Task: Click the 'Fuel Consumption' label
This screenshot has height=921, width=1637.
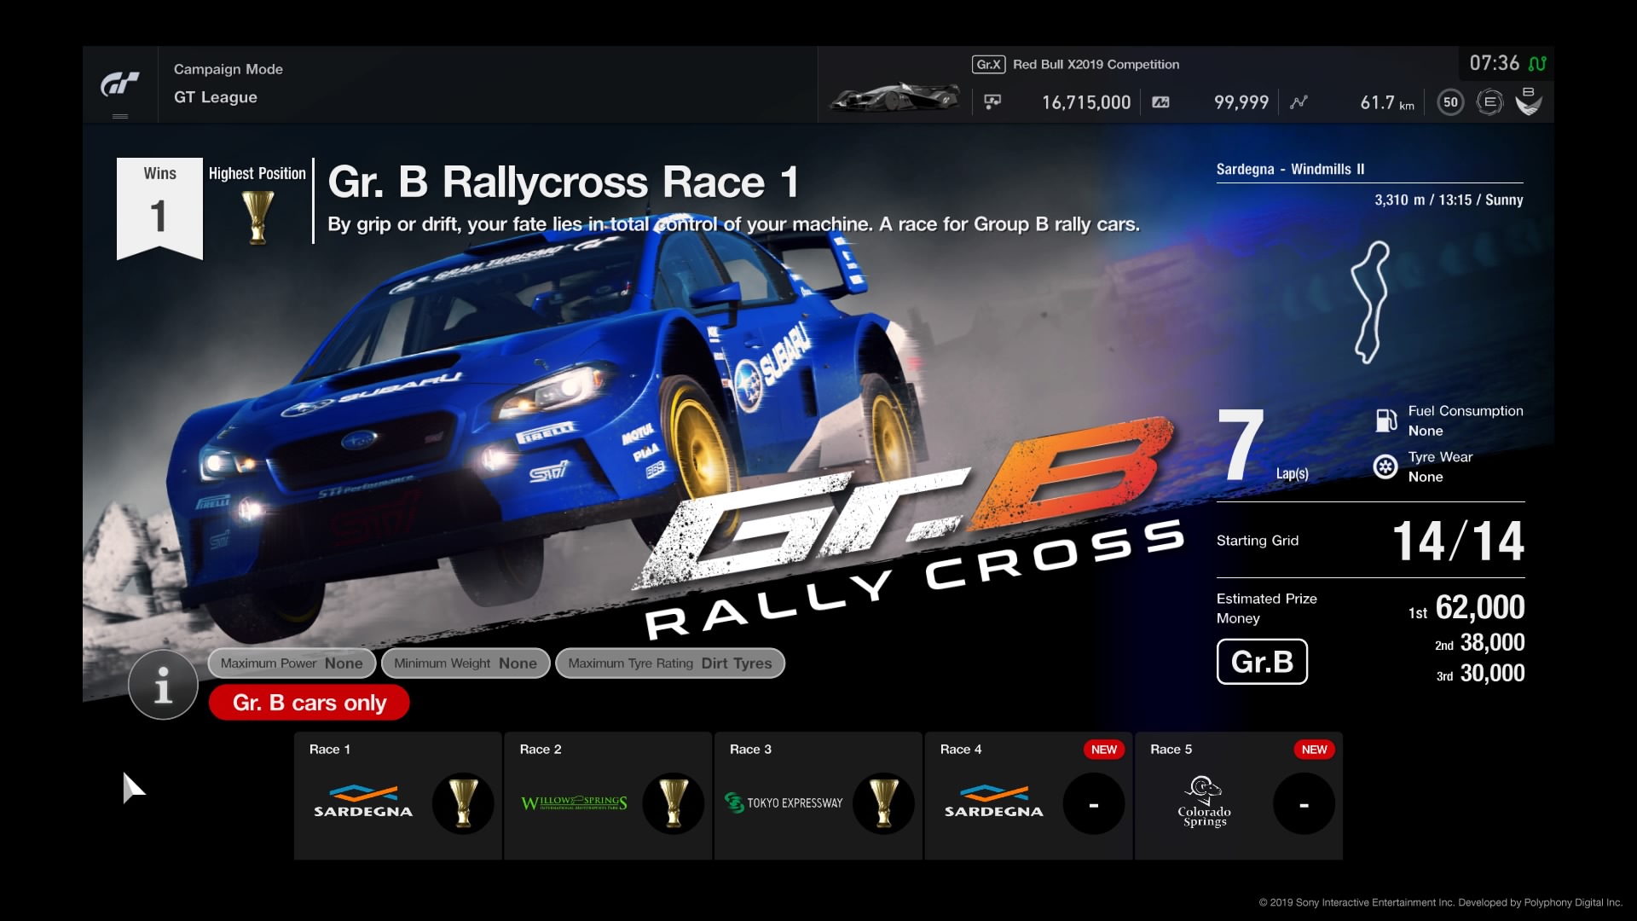Action: 1466,411
